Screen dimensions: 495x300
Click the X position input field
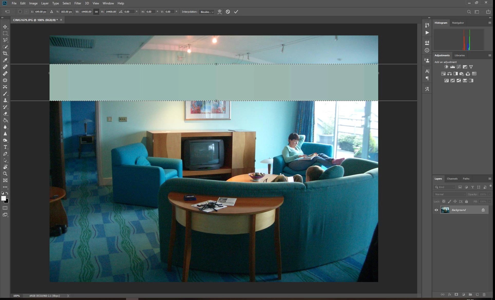[x=41, y=12]
